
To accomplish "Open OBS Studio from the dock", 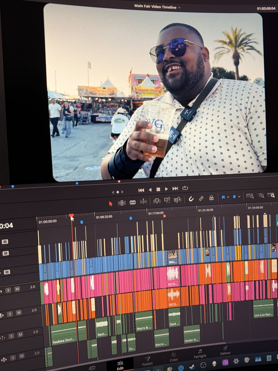I will coord(203,365).
